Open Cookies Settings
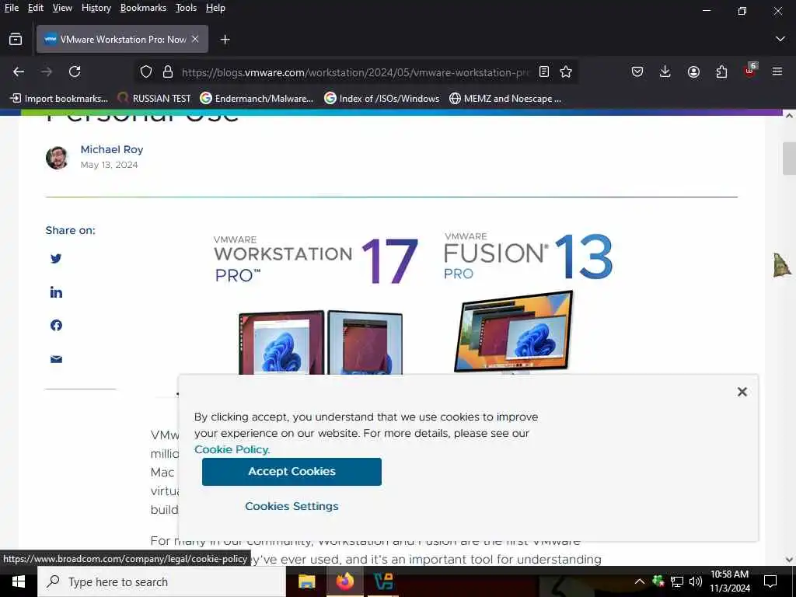 [292, 506]
